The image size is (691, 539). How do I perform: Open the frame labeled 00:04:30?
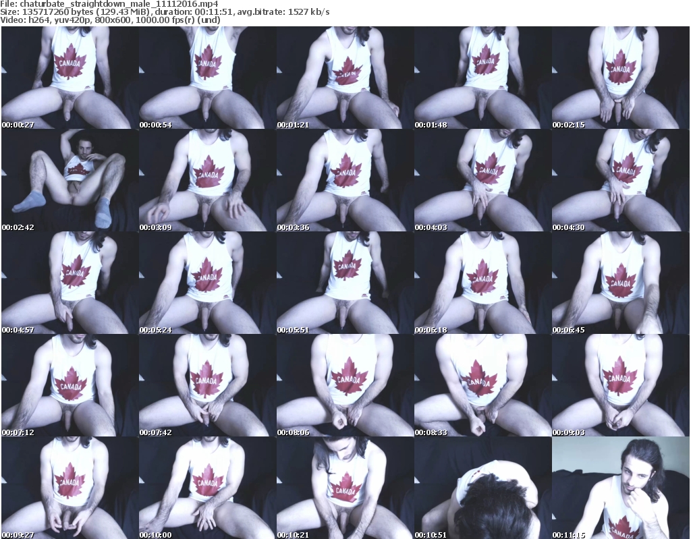[x=620, y=180]
